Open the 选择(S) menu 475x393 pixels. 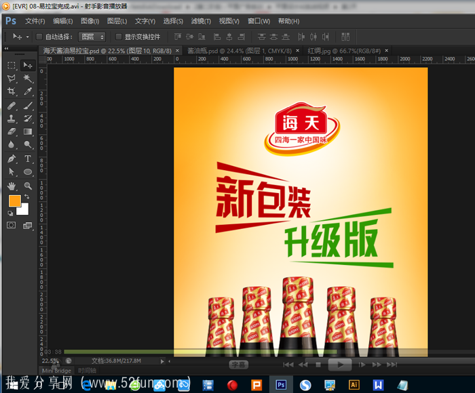click(x=173, y=21)
